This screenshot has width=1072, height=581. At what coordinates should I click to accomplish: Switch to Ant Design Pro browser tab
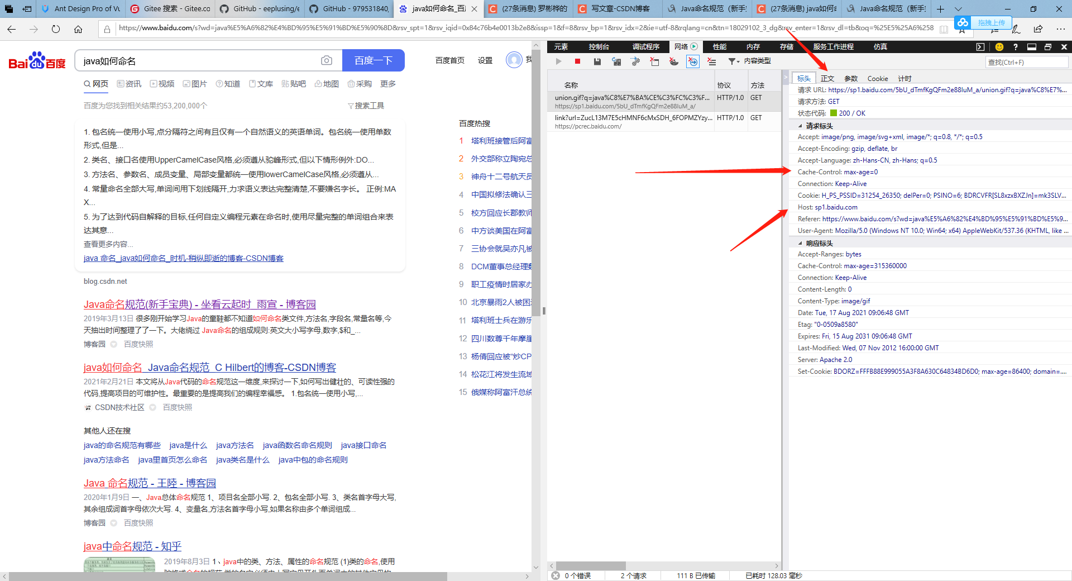pos(82,9)
